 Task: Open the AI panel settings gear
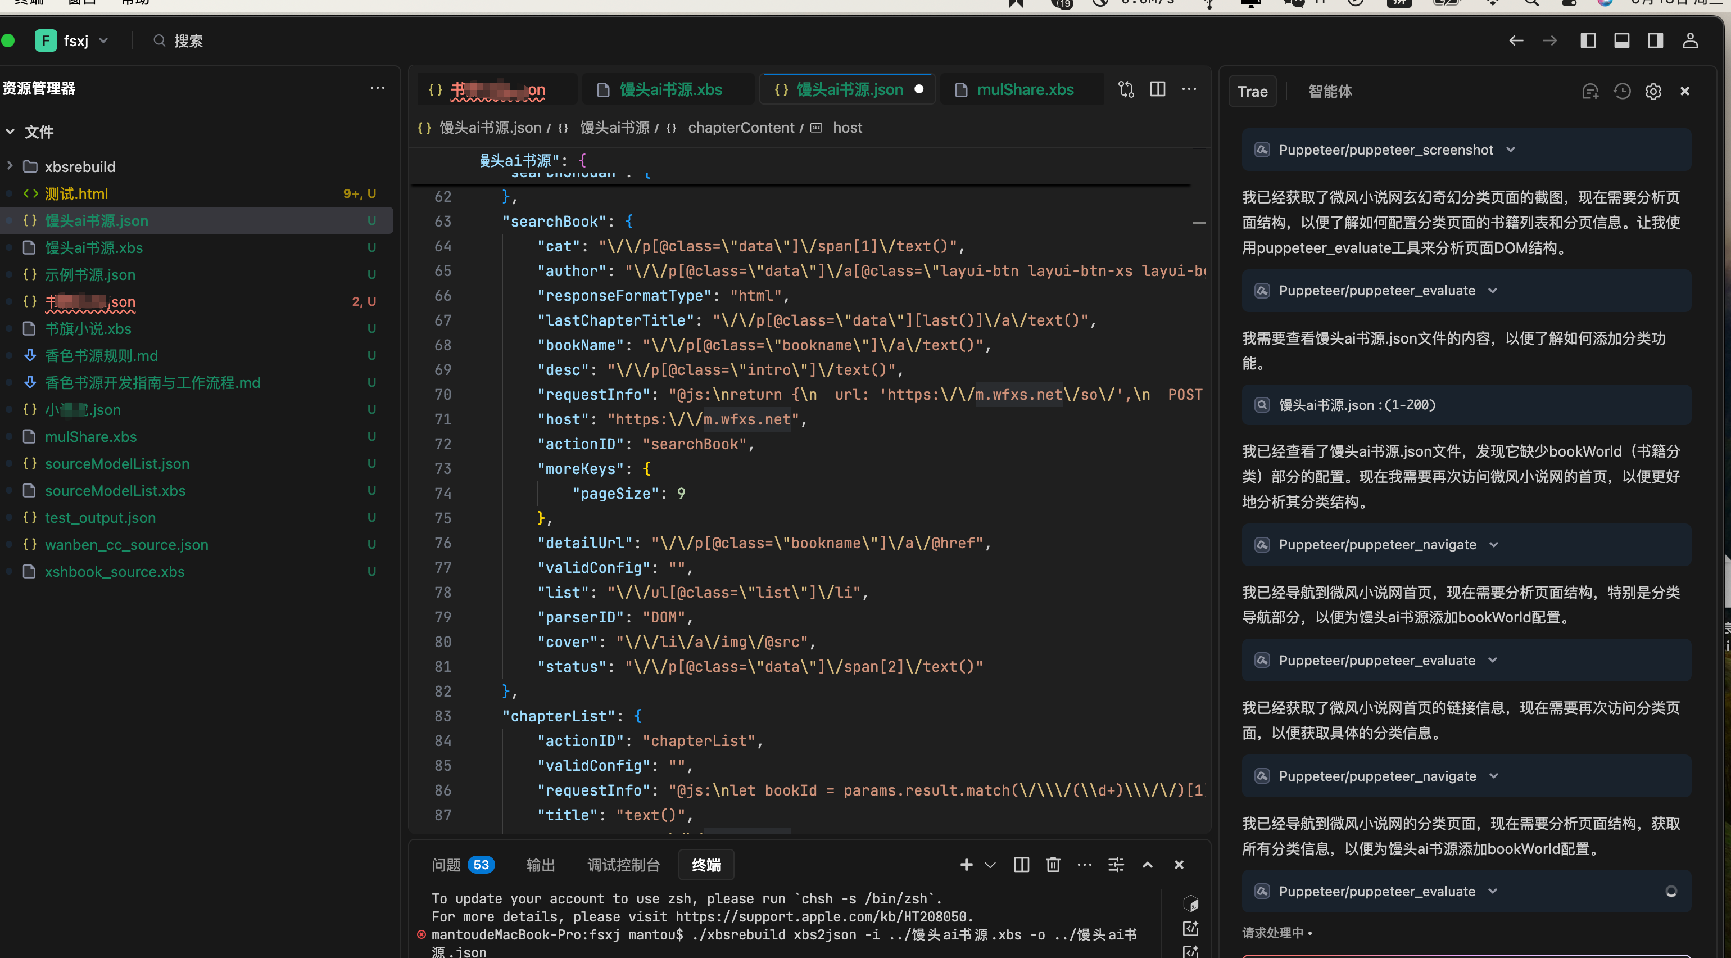point(1653,92)
